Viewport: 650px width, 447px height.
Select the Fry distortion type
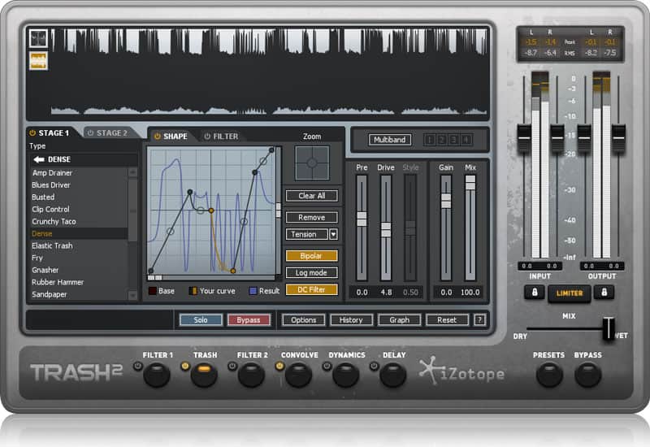click(x=37, y=258)
